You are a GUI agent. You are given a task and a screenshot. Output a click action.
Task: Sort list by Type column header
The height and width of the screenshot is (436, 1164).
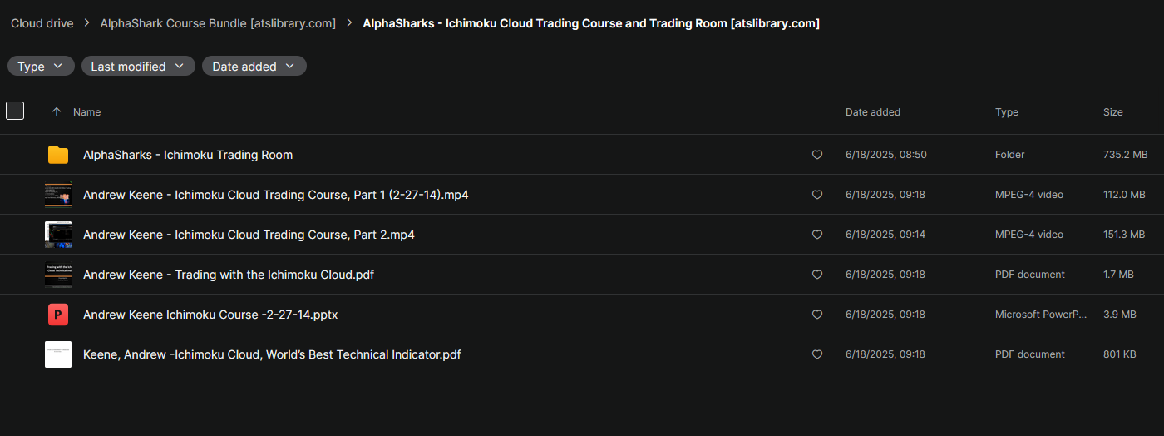[1006, 112]
